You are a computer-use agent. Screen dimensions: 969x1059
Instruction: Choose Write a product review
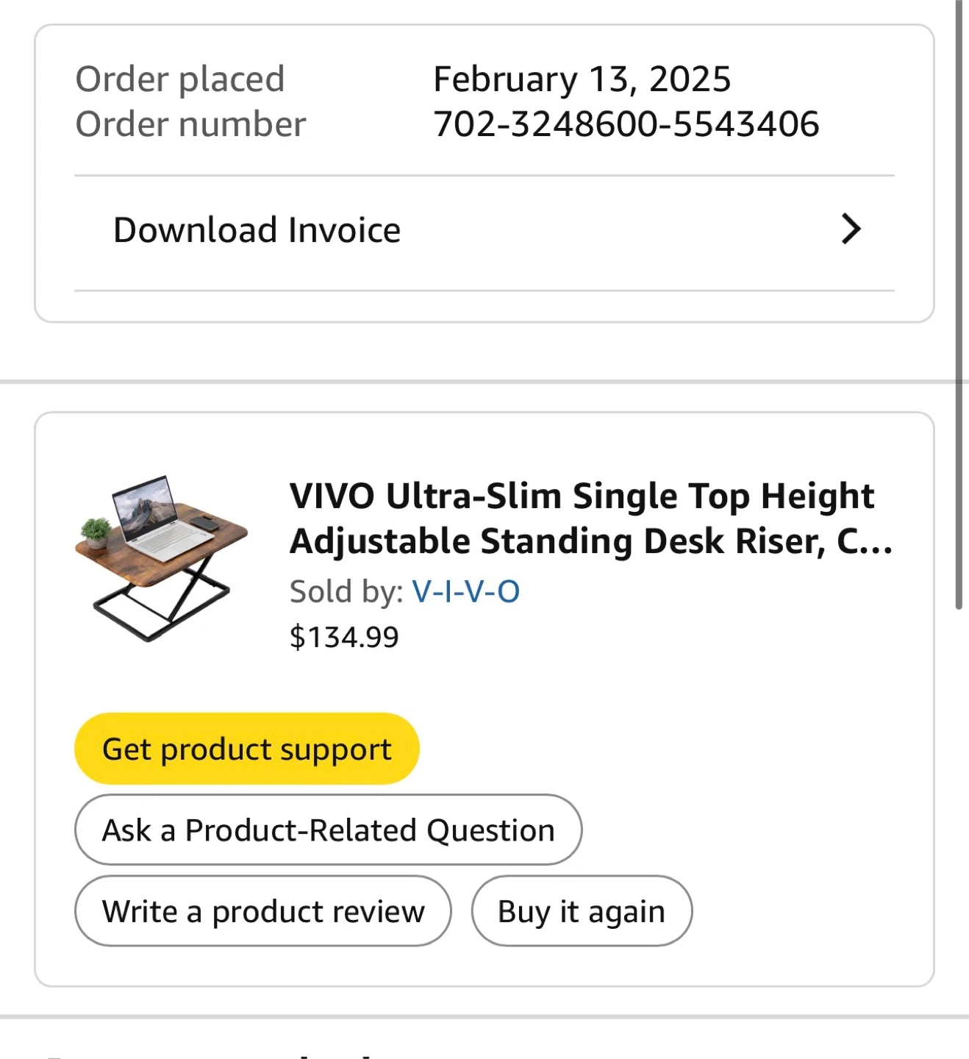coord(263,911)
